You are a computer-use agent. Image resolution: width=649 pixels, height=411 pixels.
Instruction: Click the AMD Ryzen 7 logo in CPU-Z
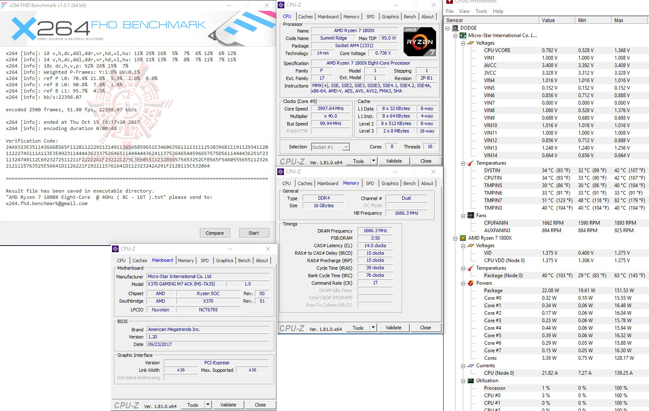pos(420,41)
